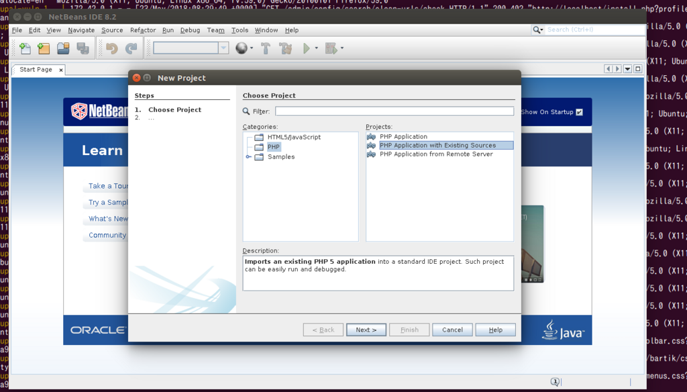Open the Source menu
The image size is (687, 392).
pyautogui.click(x=112, y=30)
